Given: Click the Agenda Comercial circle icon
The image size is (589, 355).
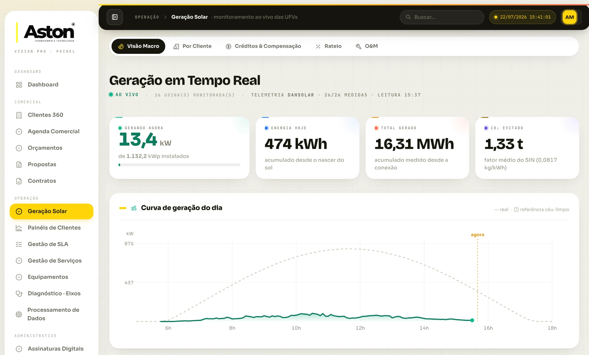Looking at the screenshot, I should point(19,131).
